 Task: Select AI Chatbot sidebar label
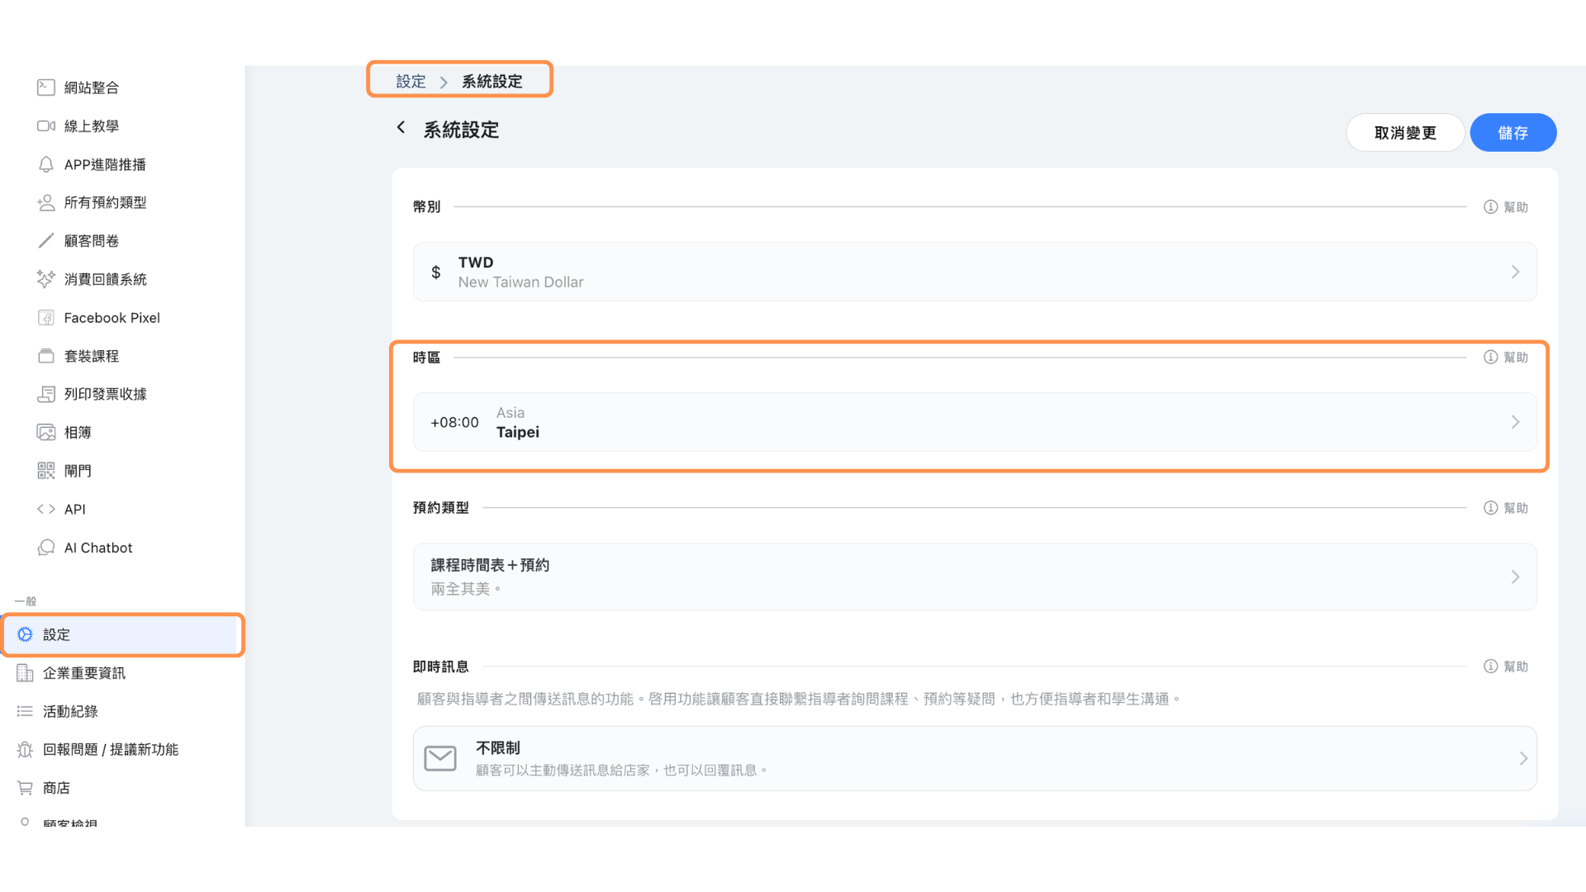98,548
